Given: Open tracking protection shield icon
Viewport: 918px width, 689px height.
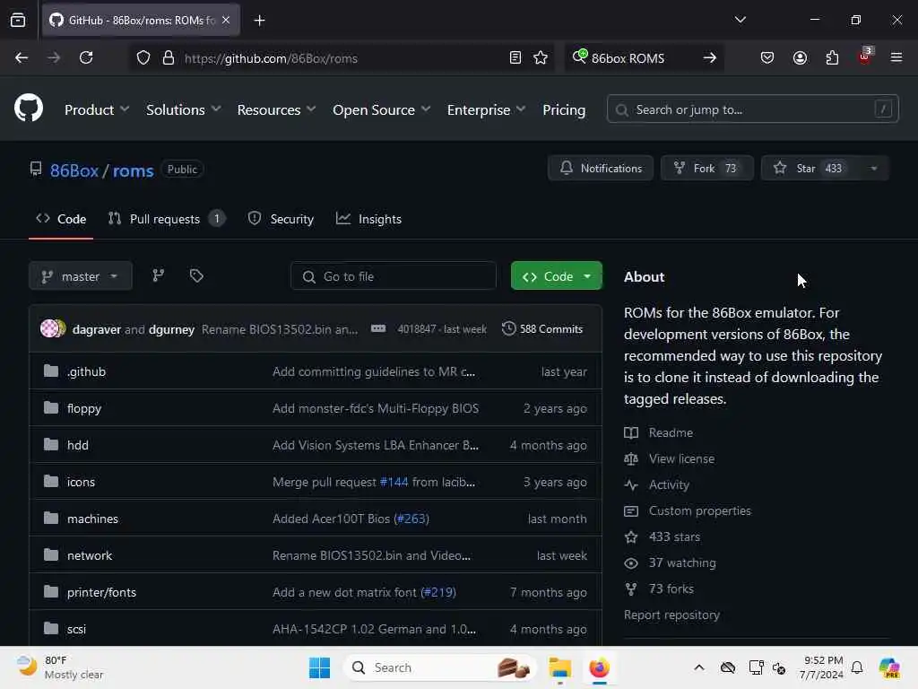Looking at the screenshot, I should click(x=143, y=57).
